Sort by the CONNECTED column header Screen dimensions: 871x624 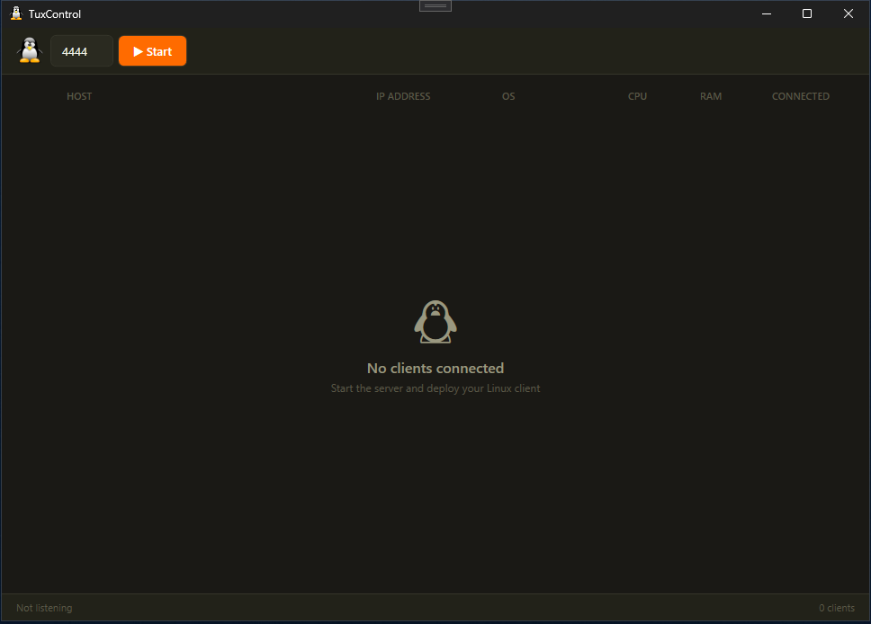click(x=801, y=96)
